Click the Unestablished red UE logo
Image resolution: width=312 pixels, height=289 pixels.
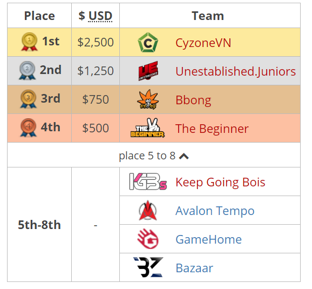(x=148, y=71)
